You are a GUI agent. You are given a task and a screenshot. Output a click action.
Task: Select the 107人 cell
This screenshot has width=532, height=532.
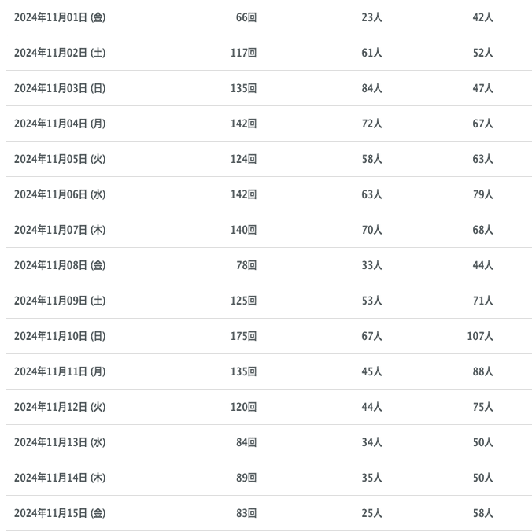(479, 336)
